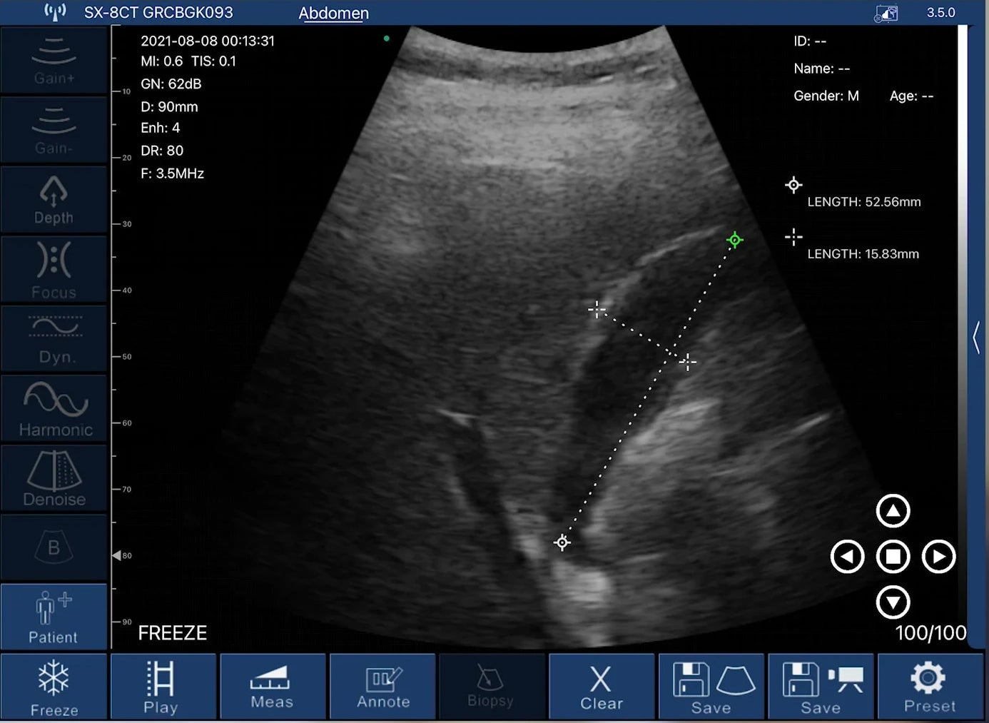Click the frame counter 100/100
The height and width of the screenshot is (723, 989).
(930, 633)
